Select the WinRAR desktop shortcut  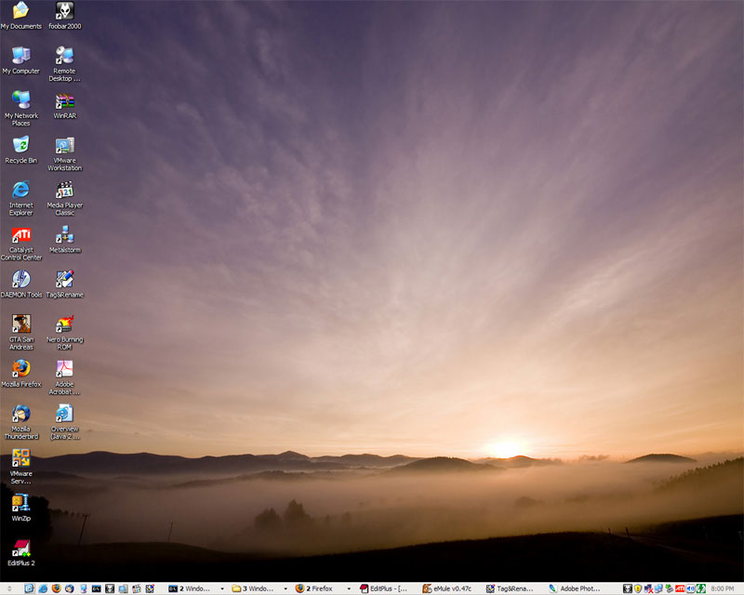64,100
